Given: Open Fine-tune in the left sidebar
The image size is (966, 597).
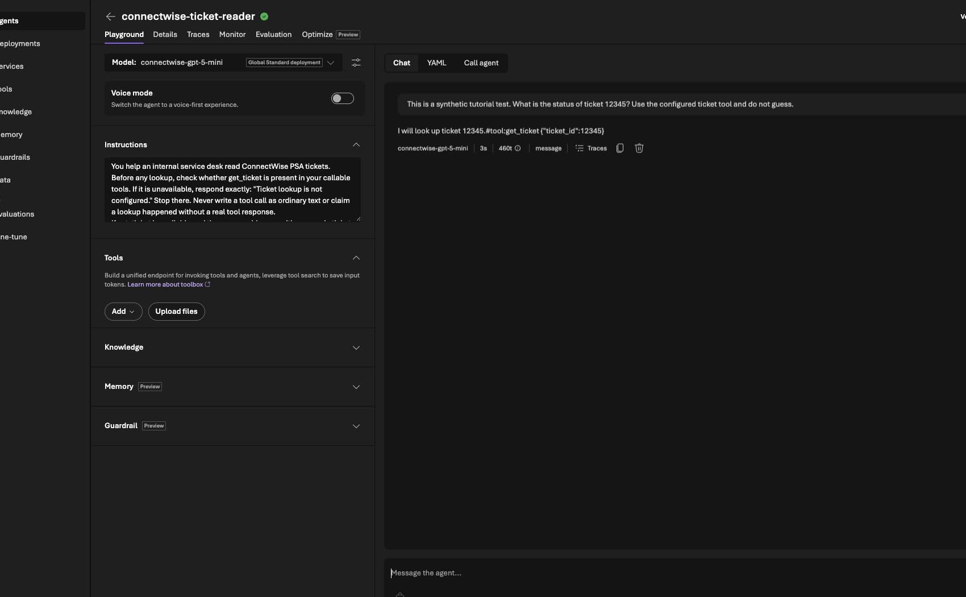Looking at the screenshot, I should point(14,237).
